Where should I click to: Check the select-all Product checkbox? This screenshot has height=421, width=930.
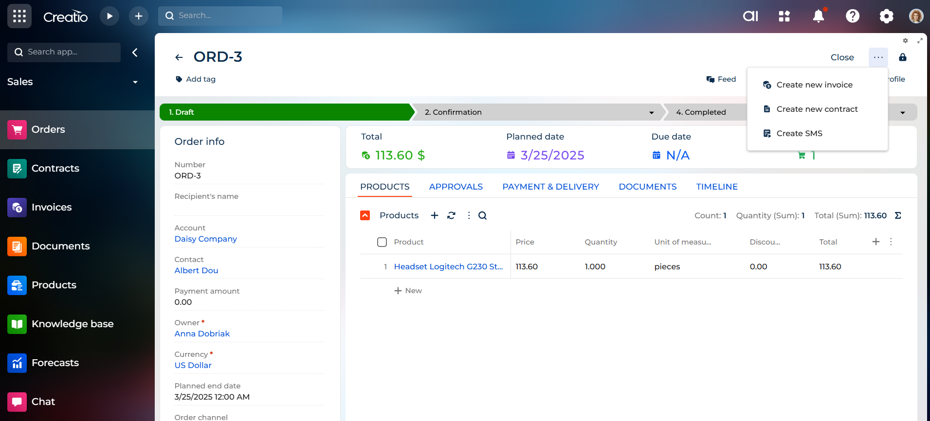(382, 242)
